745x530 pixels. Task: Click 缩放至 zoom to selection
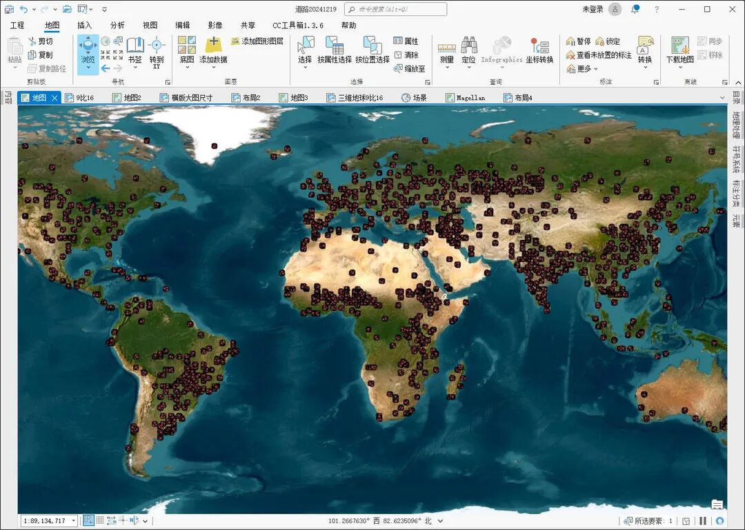pos(410,69)
